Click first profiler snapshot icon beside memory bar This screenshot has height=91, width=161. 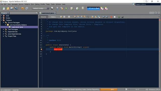[102, 8]
